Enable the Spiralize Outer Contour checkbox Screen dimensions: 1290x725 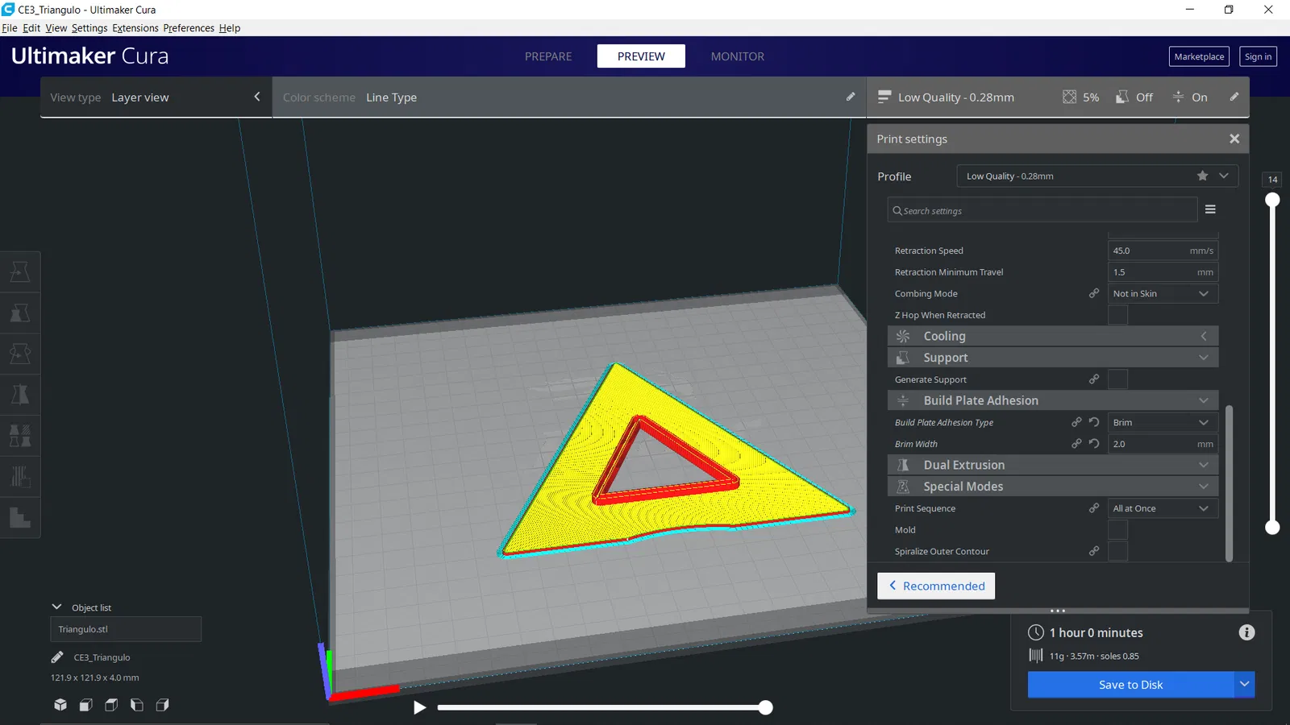(1117, 551)
